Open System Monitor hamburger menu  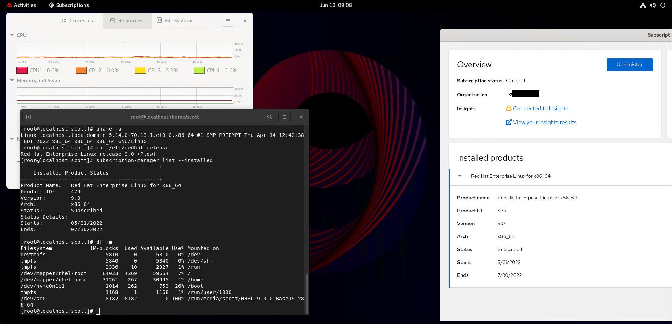[228, 21]
